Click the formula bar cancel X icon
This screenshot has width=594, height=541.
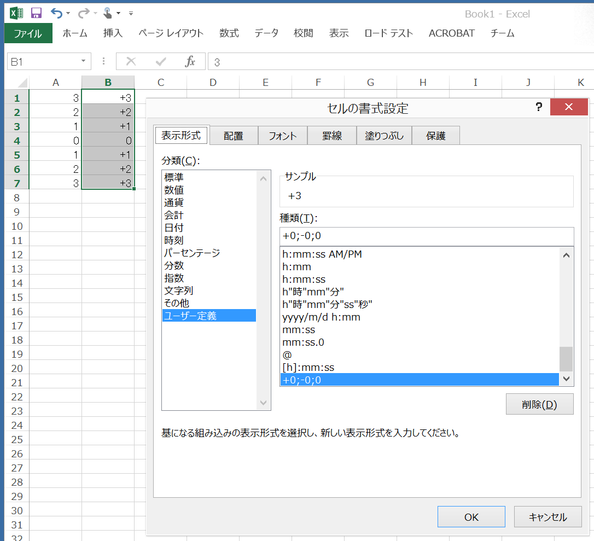click(131, 62)
